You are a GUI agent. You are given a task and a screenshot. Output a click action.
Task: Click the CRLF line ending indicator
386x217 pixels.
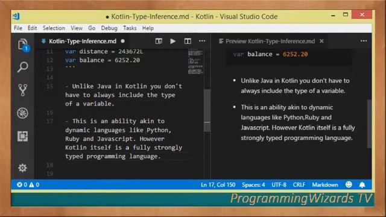point(299,185)
